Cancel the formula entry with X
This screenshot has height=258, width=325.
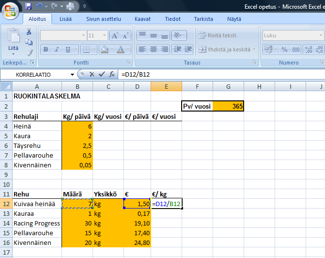point(92,74)
